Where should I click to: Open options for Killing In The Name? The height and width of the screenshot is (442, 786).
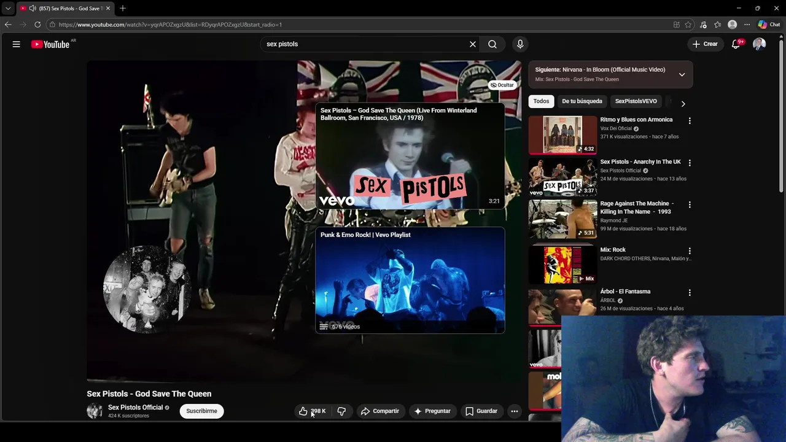[x=690, y=204]
